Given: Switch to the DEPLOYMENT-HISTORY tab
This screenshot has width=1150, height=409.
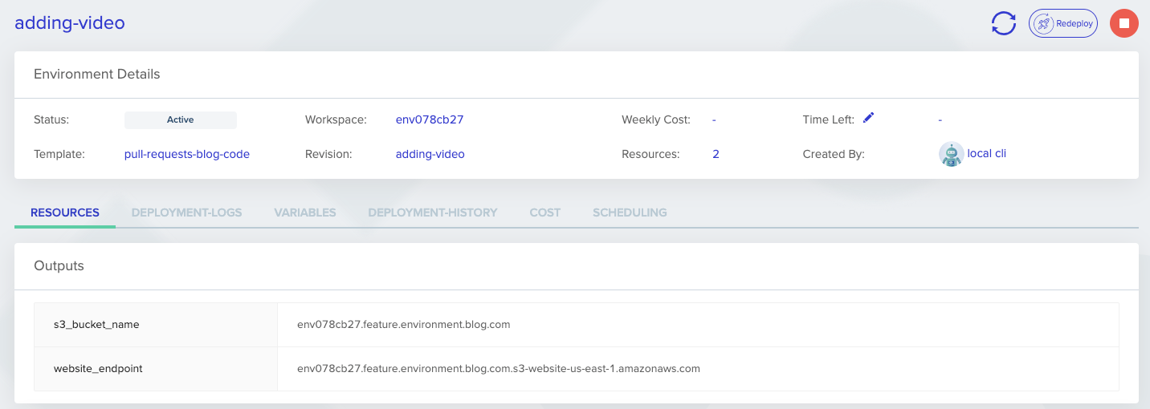Looking at the screenshot, I should (x=433, y=213).
